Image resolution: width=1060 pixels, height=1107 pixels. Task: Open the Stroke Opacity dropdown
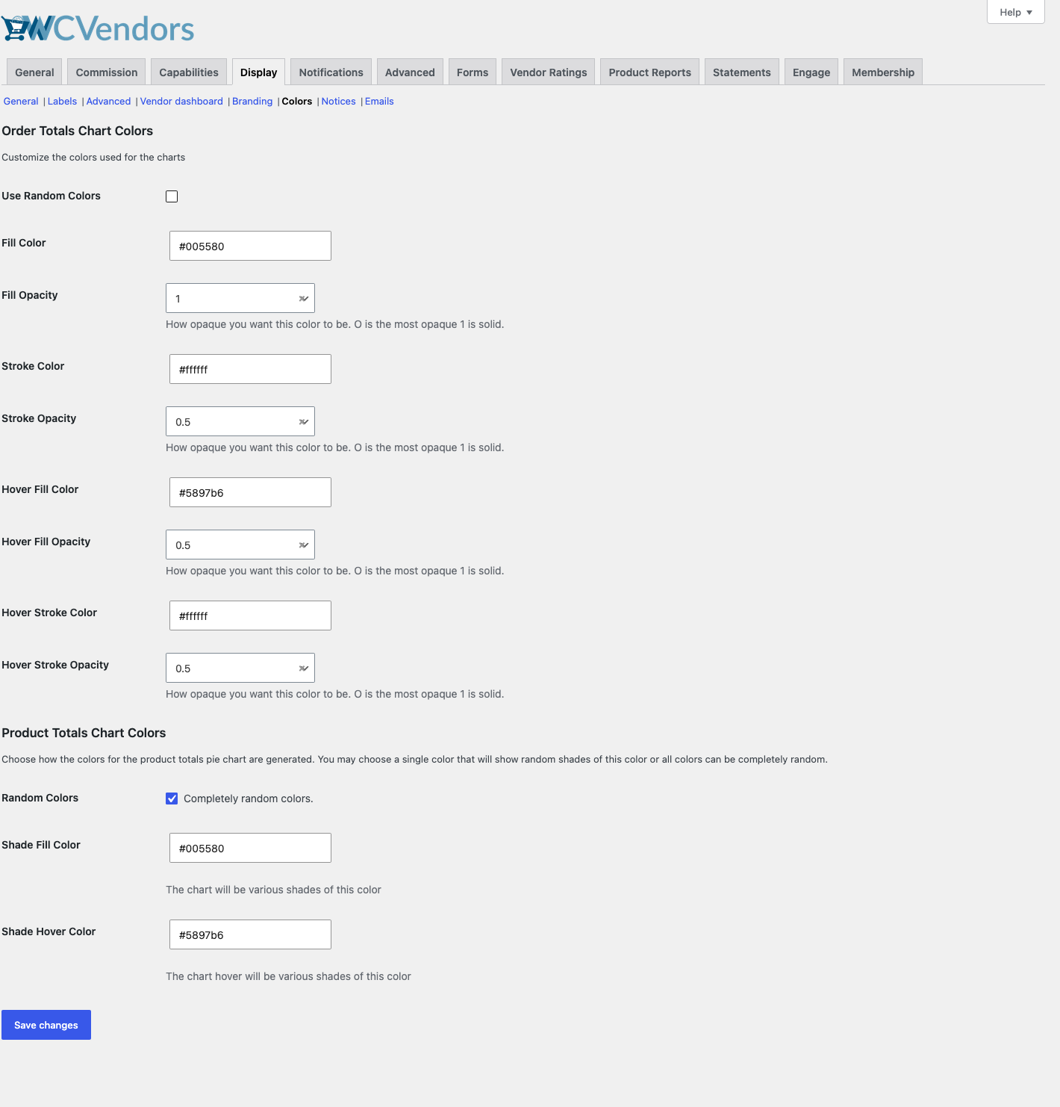click(x=240, y=421)
